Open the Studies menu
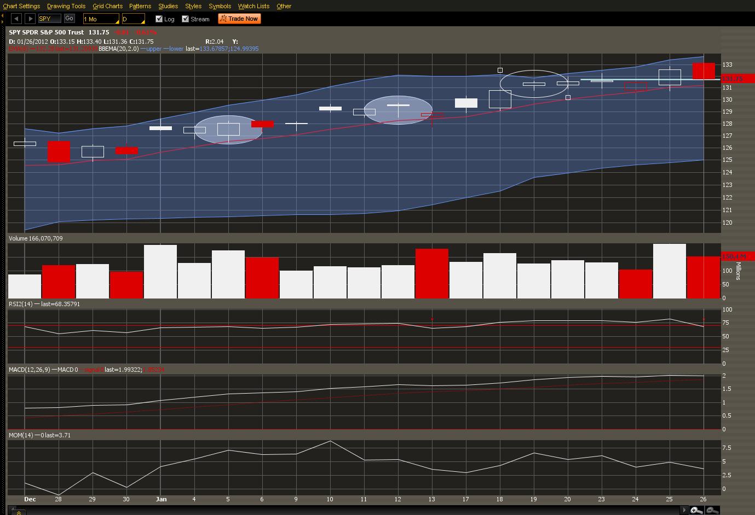The image size is (755, 515). pyautogui.click(x=168, y=6)
